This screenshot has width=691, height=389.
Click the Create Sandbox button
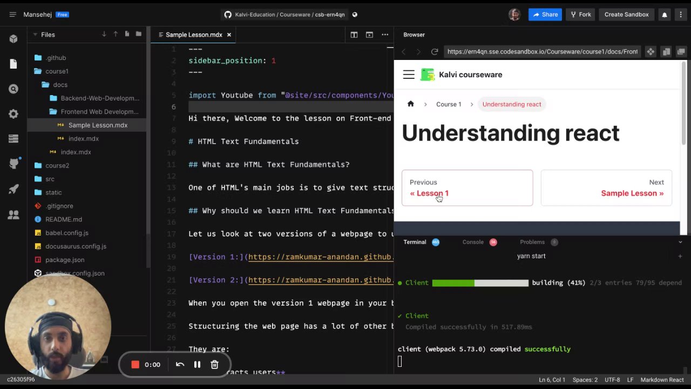(x=626, y=15)
